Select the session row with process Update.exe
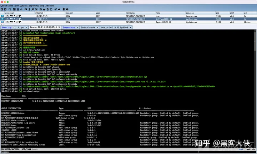 (128, 22)
